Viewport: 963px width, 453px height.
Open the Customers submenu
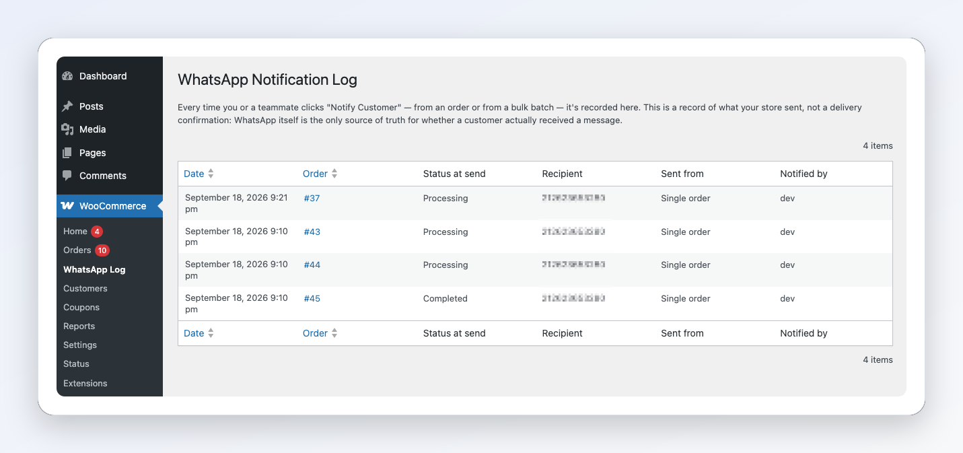(x=85, y=289)
